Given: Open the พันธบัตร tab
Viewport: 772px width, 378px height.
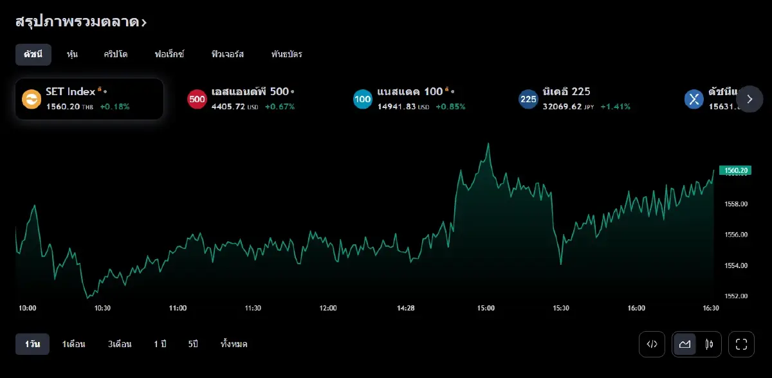Looking at the screenshot, I should click(287, 55).
